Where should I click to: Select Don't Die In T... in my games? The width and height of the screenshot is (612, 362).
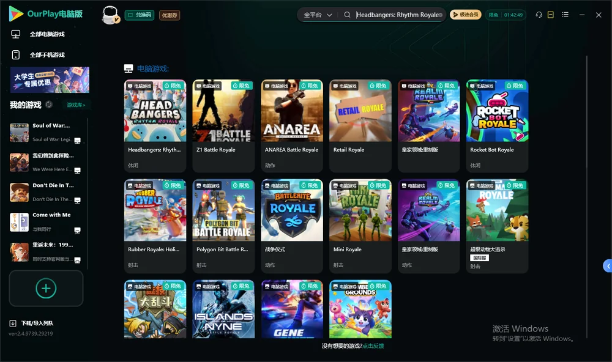[46, 192]
